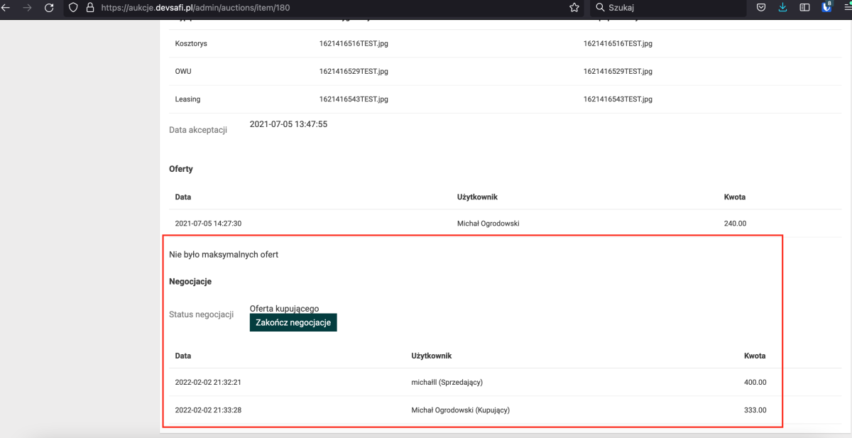Open second Leasing file 1621416543TEST.jpg
The height and width of the screenshot is (438, 852).
click(618, 99)
